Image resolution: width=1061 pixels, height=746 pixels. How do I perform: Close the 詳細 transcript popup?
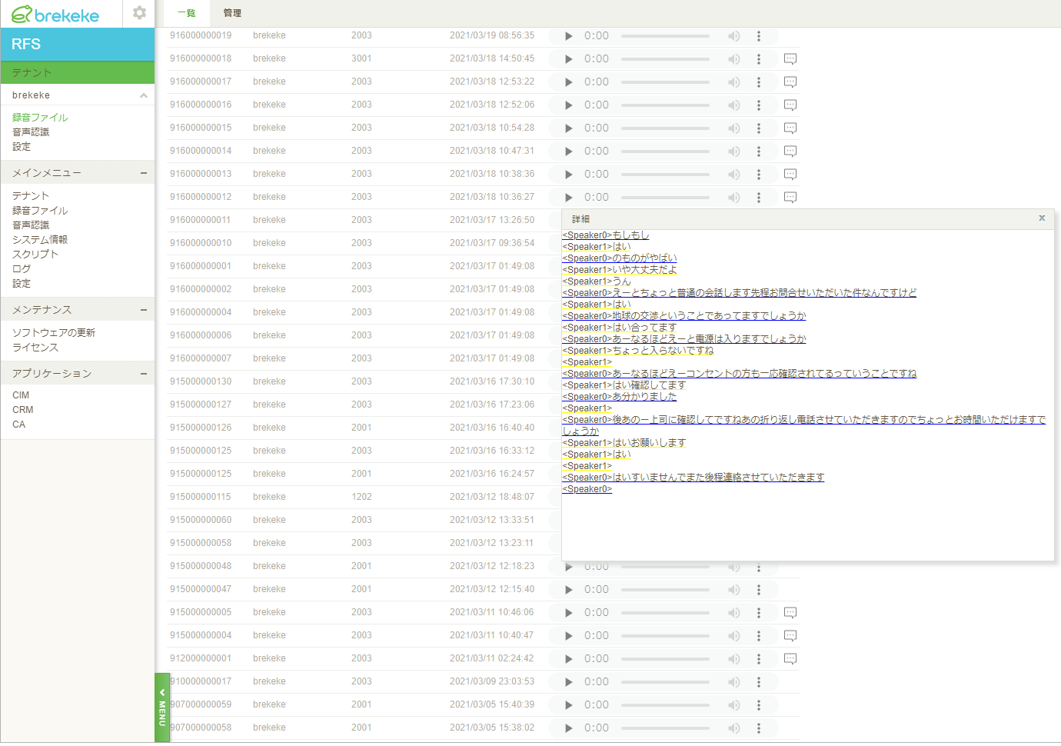click(1042, 218)
